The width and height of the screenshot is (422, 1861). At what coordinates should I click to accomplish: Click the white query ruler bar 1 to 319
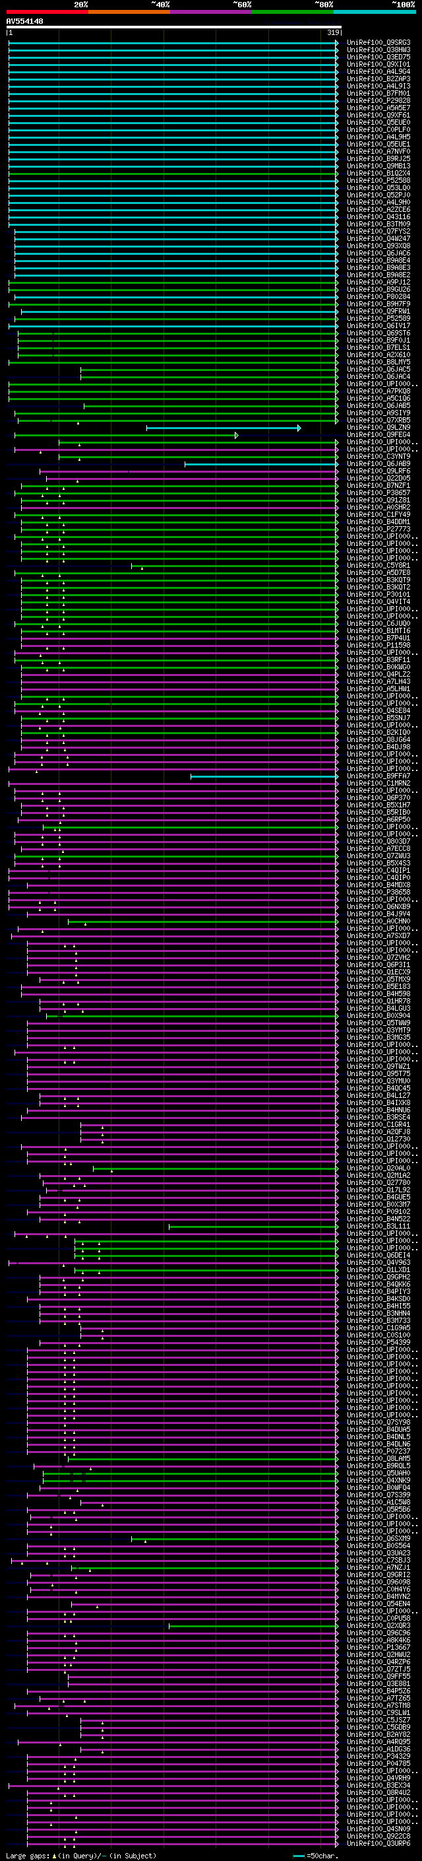point(174,26)
